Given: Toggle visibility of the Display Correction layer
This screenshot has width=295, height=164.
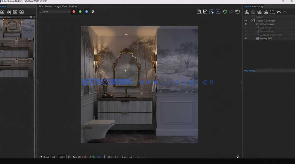Looking at the screenshot, I should 245,20.
